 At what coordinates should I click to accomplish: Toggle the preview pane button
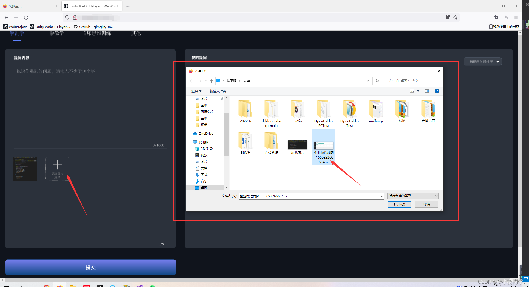click(x=427, y=91)
